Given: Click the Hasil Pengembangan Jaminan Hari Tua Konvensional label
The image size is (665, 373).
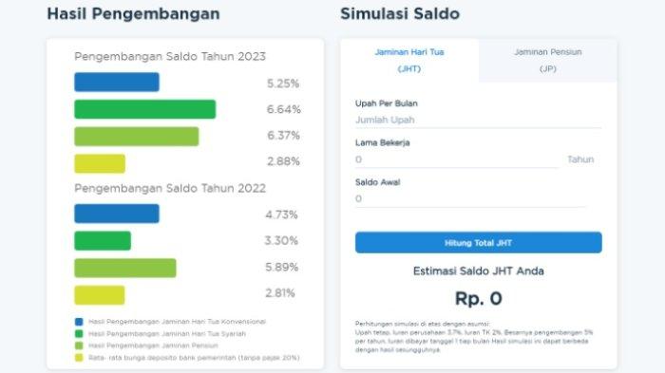Looking at the screenshot, I should 177,322.
